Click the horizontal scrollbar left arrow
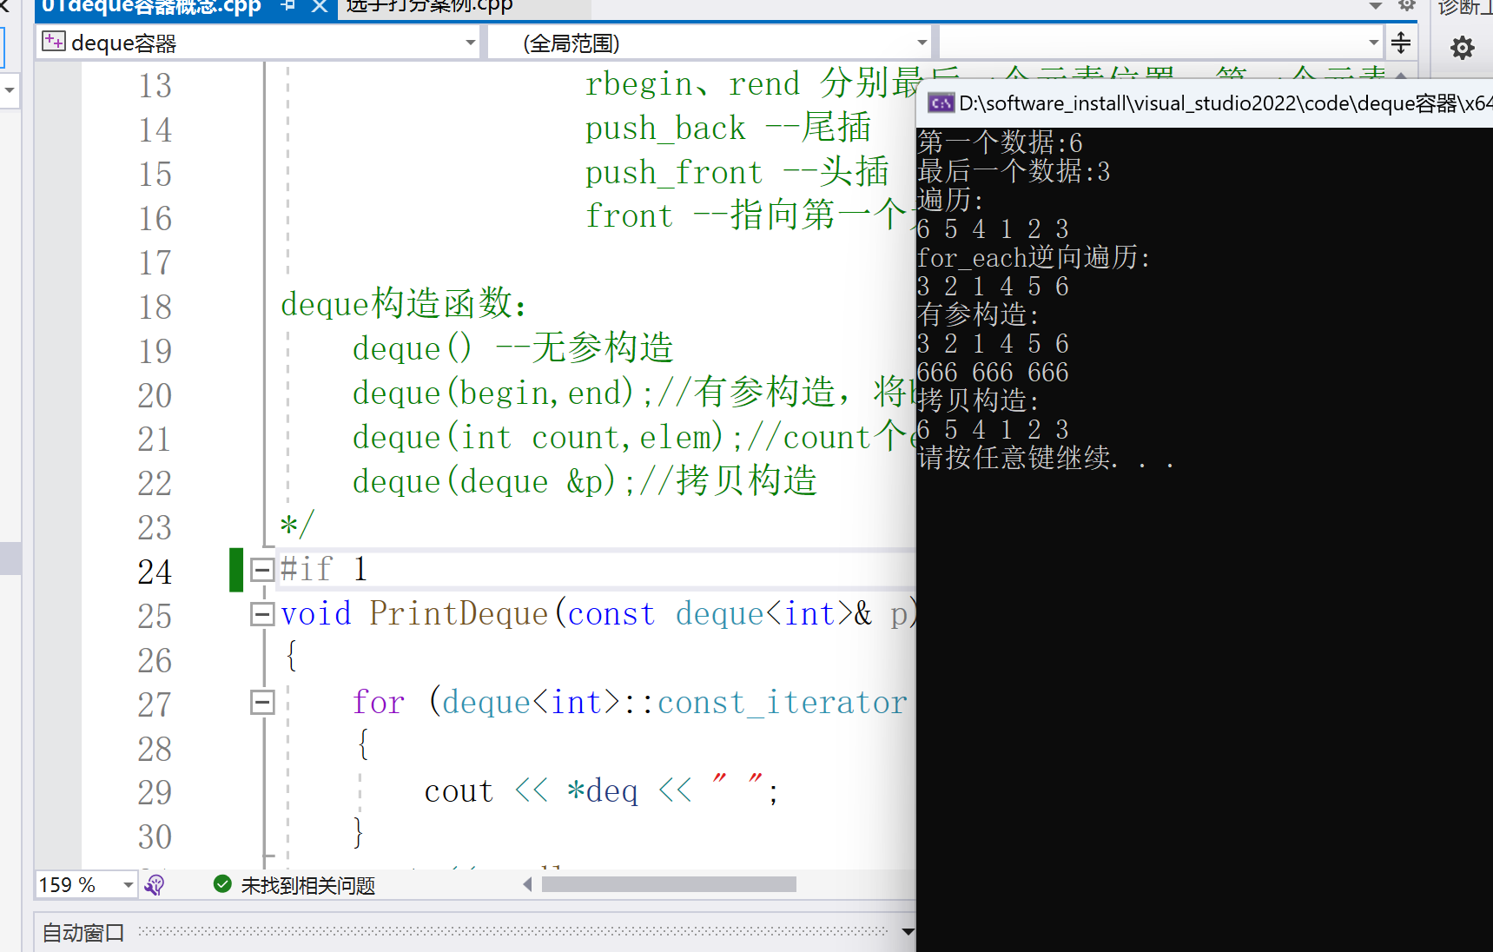The image size is (1493, 952). pyautogui.click(x=527, y=884)
